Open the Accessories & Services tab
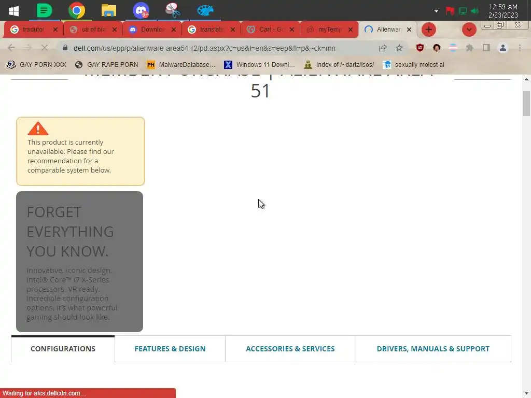Viewport: 531px width, 398px height. tap(290, 349)
